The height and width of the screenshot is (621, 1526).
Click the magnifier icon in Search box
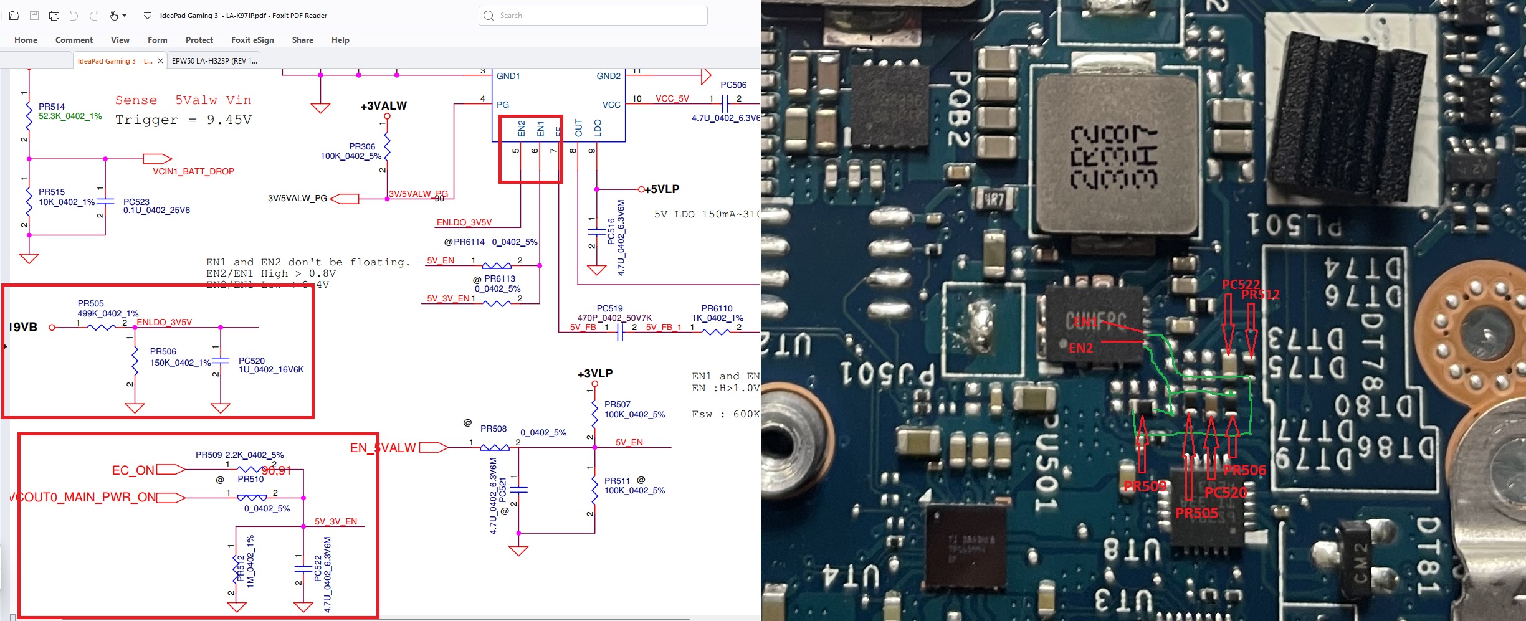tap(489, 16)
